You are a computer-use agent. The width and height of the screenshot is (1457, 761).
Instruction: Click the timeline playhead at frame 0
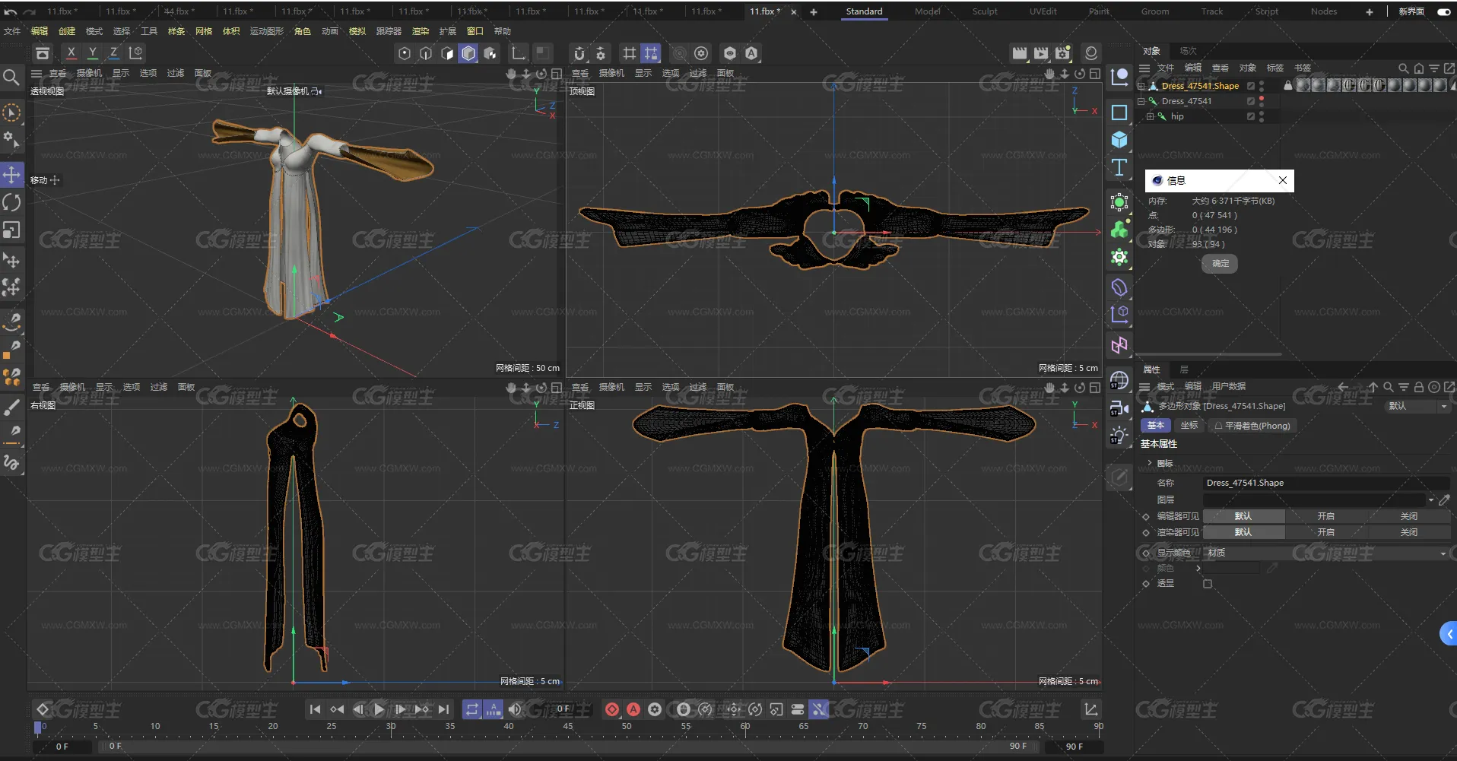38,728
